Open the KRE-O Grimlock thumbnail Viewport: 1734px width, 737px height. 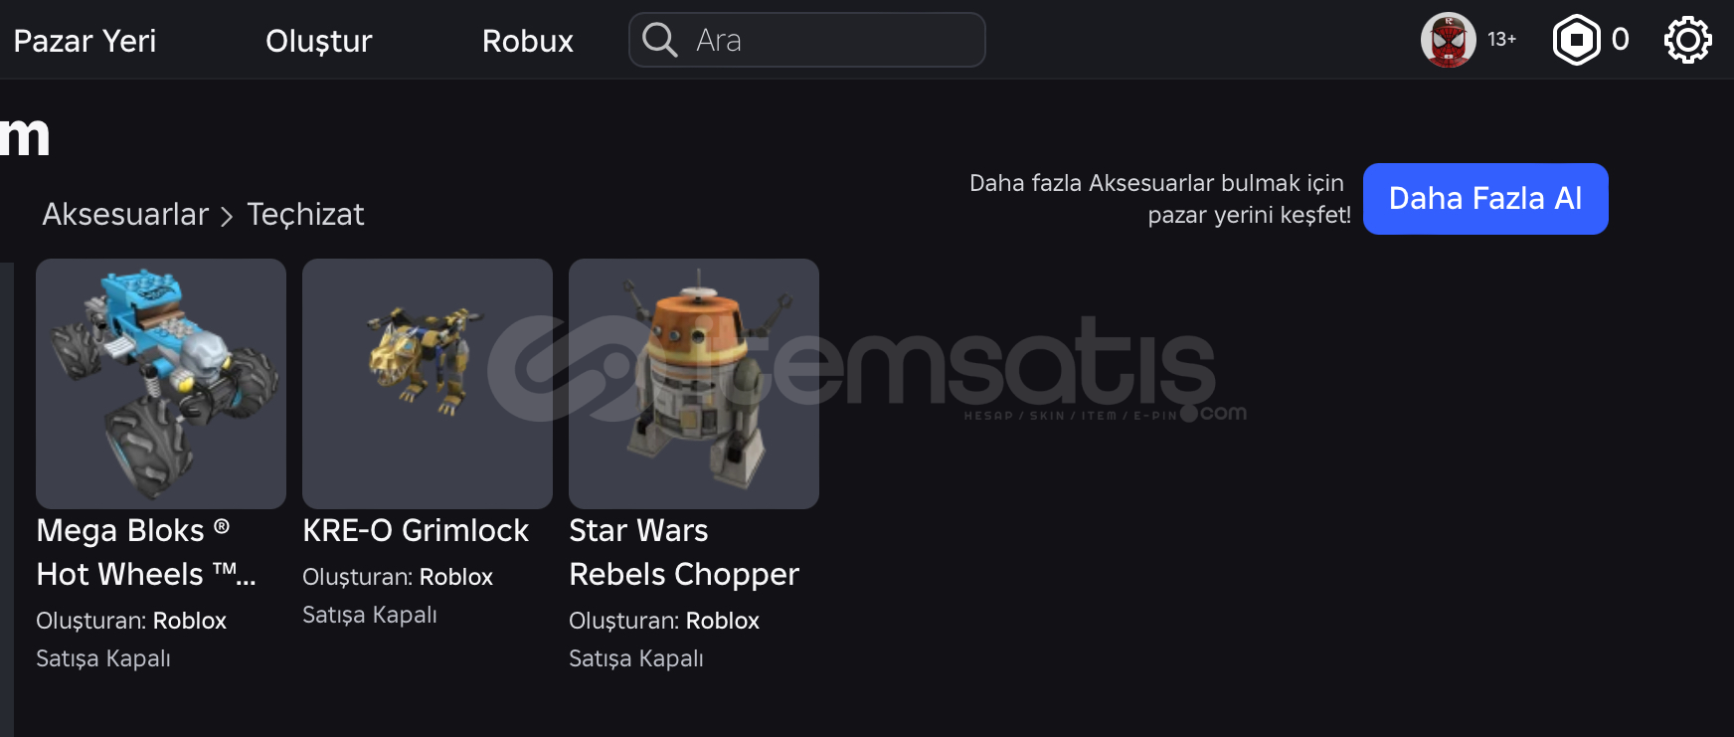pos(428,384)
